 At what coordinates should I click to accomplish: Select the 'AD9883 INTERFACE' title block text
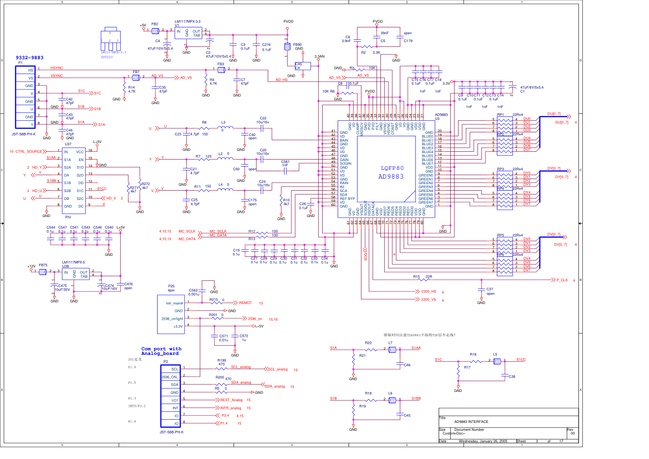click(471, 422)
